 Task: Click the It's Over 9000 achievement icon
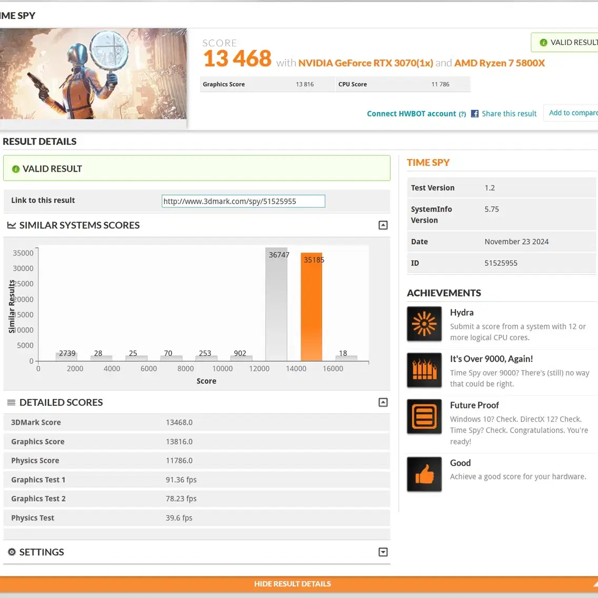coord(424,370)
